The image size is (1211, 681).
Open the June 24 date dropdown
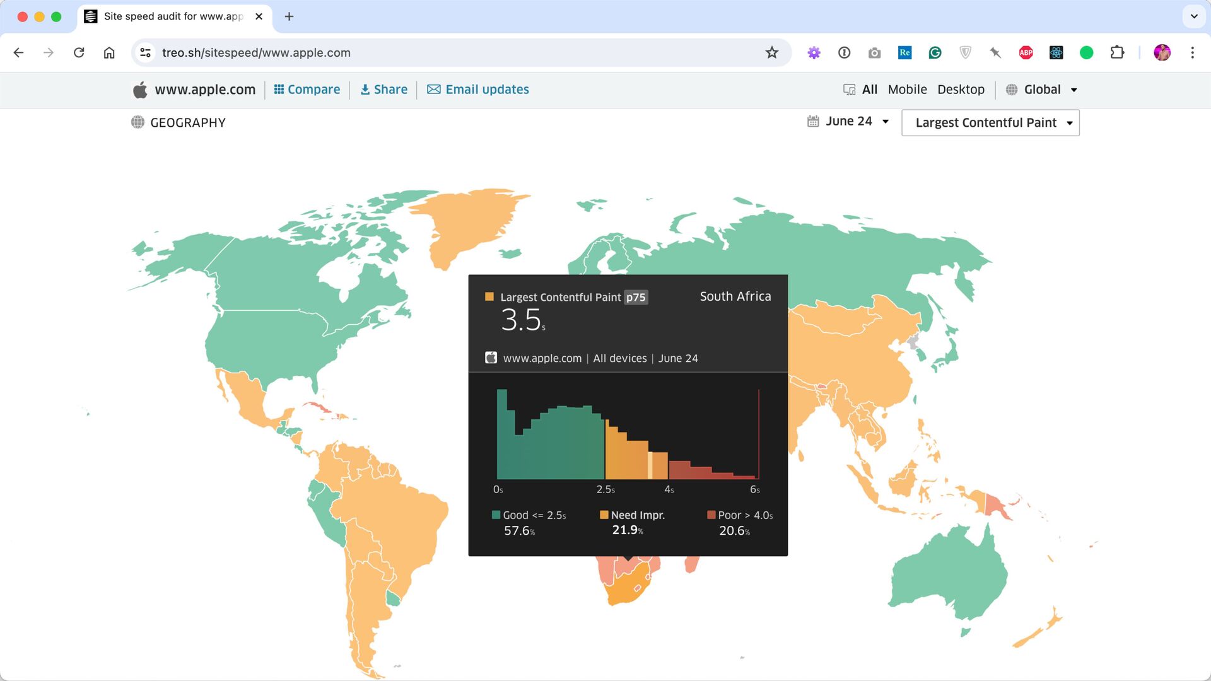pos(848,121)
